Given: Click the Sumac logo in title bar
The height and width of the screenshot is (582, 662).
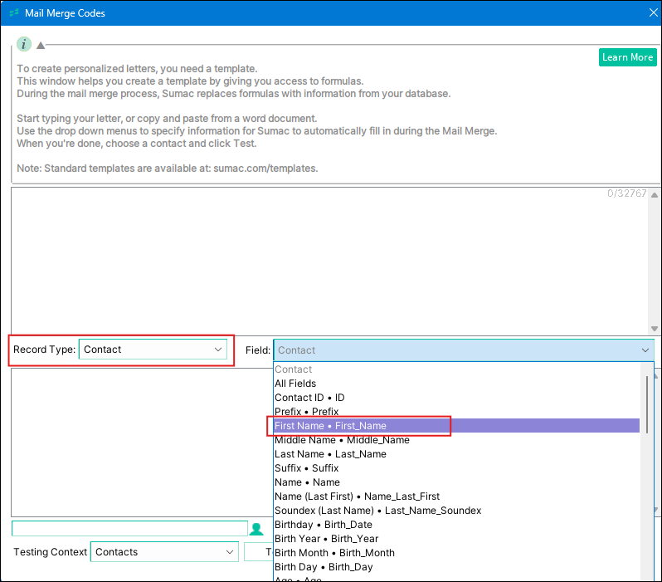Looking at the screenshot, I should point(14,13).
